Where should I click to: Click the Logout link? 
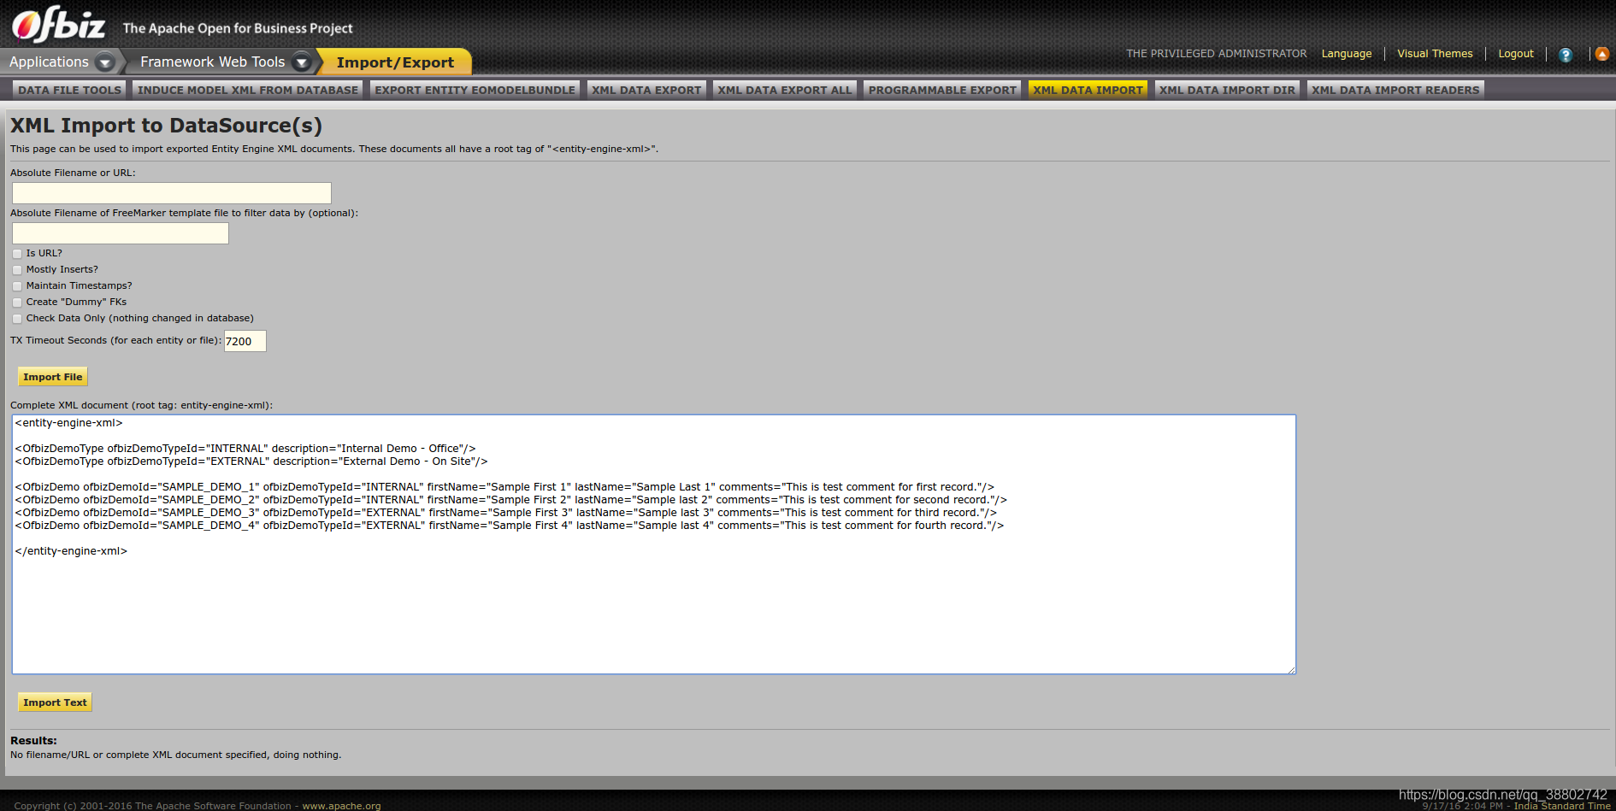1516,54
